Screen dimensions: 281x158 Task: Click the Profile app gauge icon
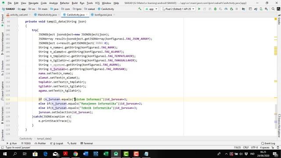pos(226,9)
